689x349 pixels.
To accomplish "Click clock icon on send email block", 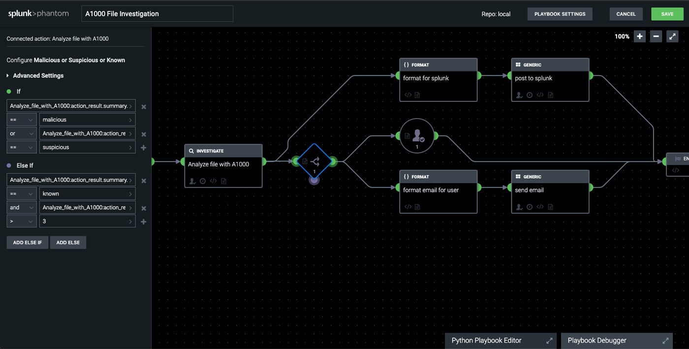I will pyautogui.click(x=530, y=207).
